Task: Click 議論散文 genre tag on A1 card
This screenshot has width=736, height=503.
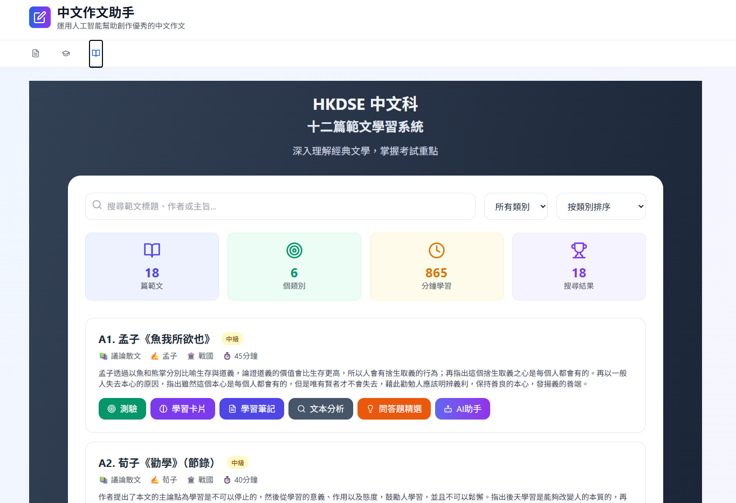Action: click(120, 356)
